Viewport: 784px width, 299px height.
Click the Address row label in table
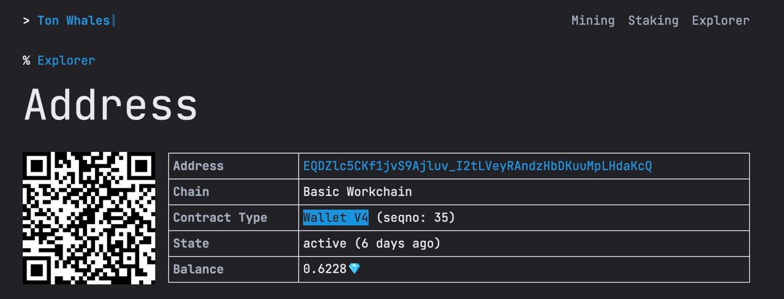click(198, 166)
